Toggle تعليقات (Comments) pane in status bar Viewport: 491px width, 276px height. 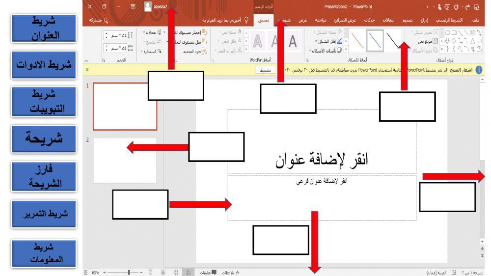(x=208, y=273)
